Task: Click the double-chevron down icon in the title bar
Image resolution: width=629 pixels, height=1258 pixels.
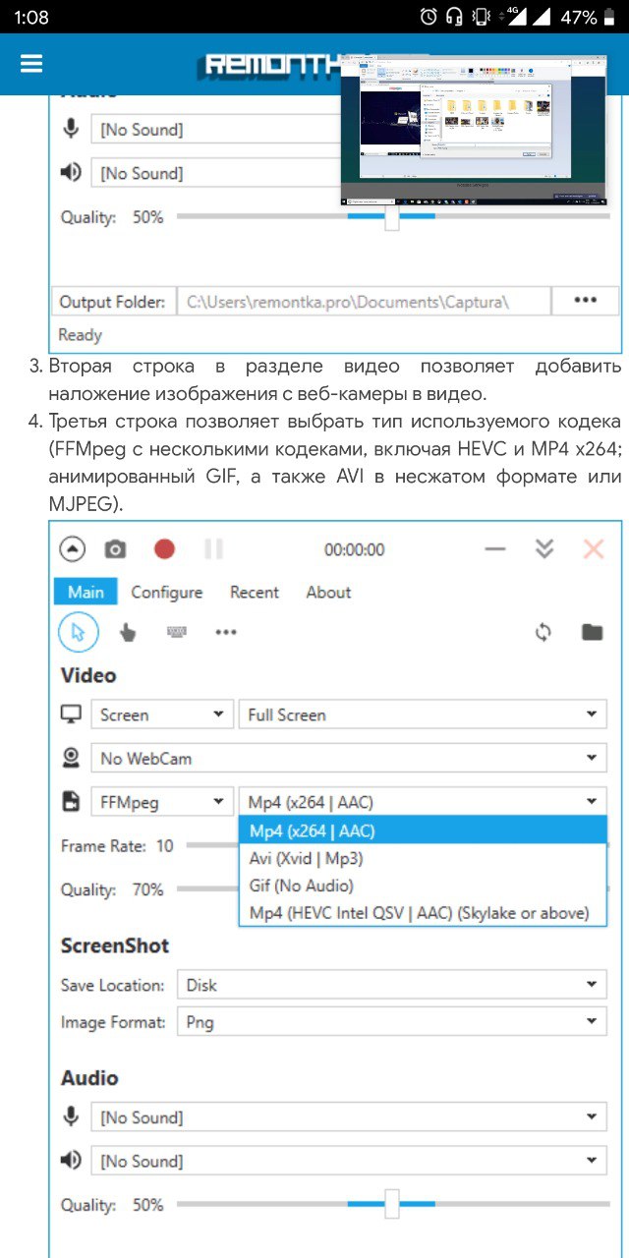Action: pos(544,548)
